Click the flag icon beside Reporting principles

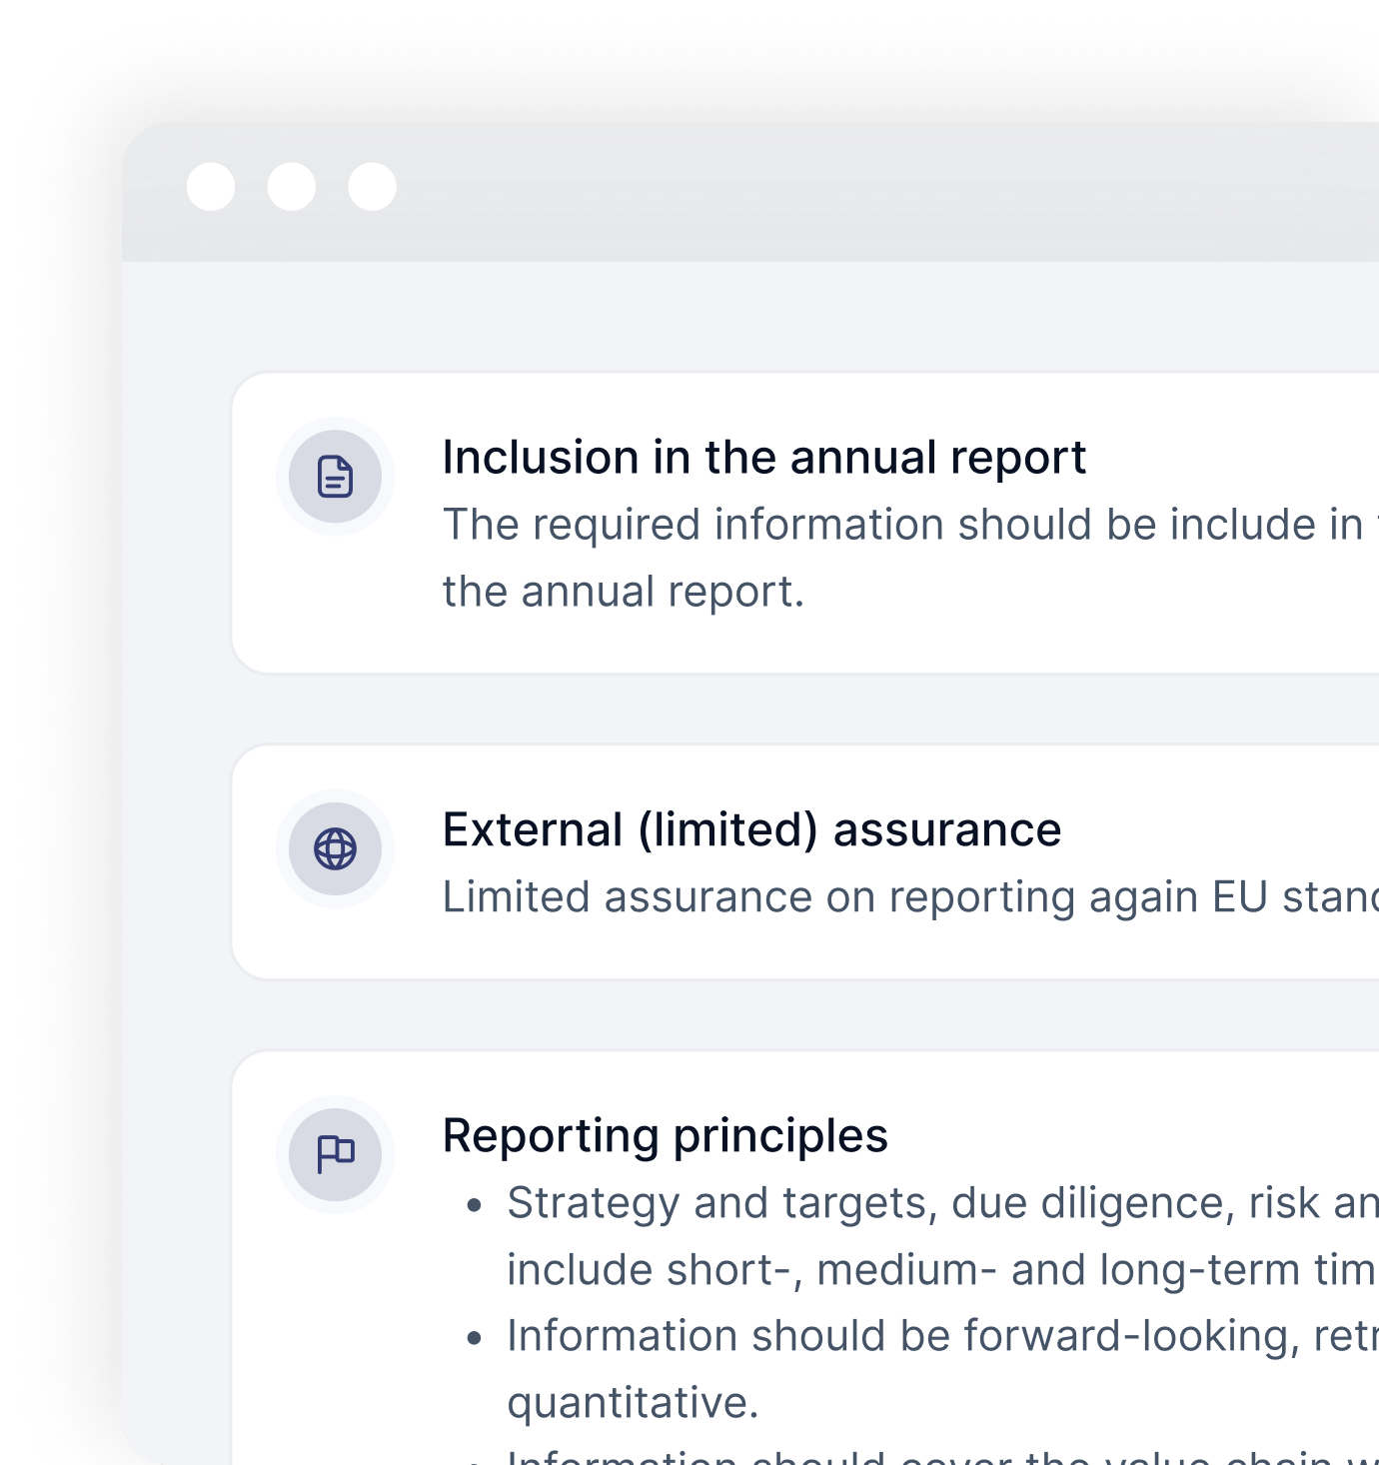pyautogui.click(x=335, y=1154)
